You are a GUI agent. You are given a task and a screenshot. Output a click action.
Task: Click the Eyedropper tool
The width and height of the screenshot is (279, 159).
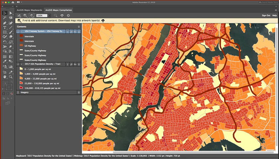pos(5,62)
